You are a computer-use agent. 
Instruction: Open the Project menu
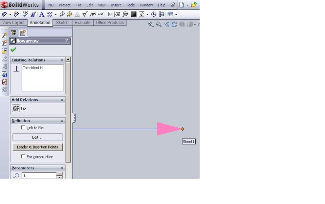[64, 5]
